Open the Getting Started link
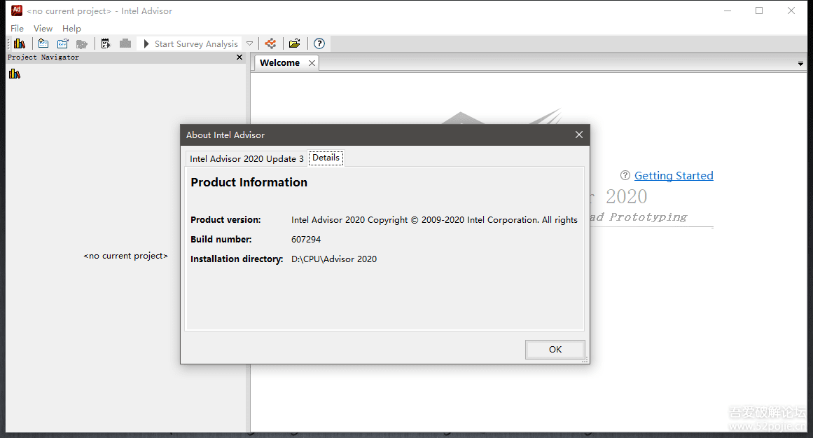 [x=674, y=175]
